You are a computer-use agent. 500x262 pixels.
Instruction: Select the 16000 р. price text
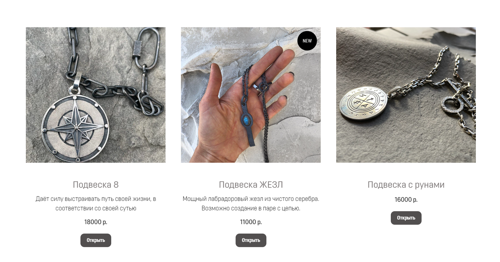(406, 200)
